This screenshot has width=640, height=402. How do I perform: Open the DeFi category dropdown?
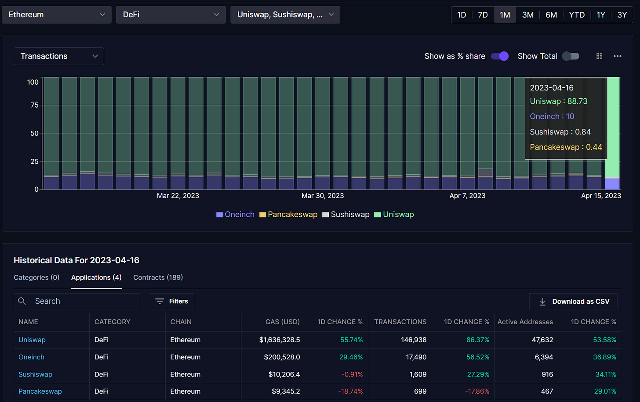[171, 14]
